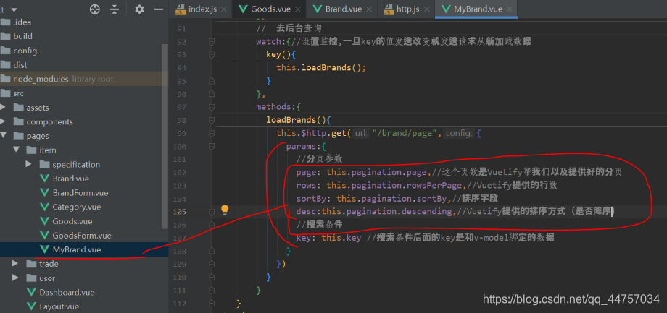Close the Brand.vue tab

(369, 9)
